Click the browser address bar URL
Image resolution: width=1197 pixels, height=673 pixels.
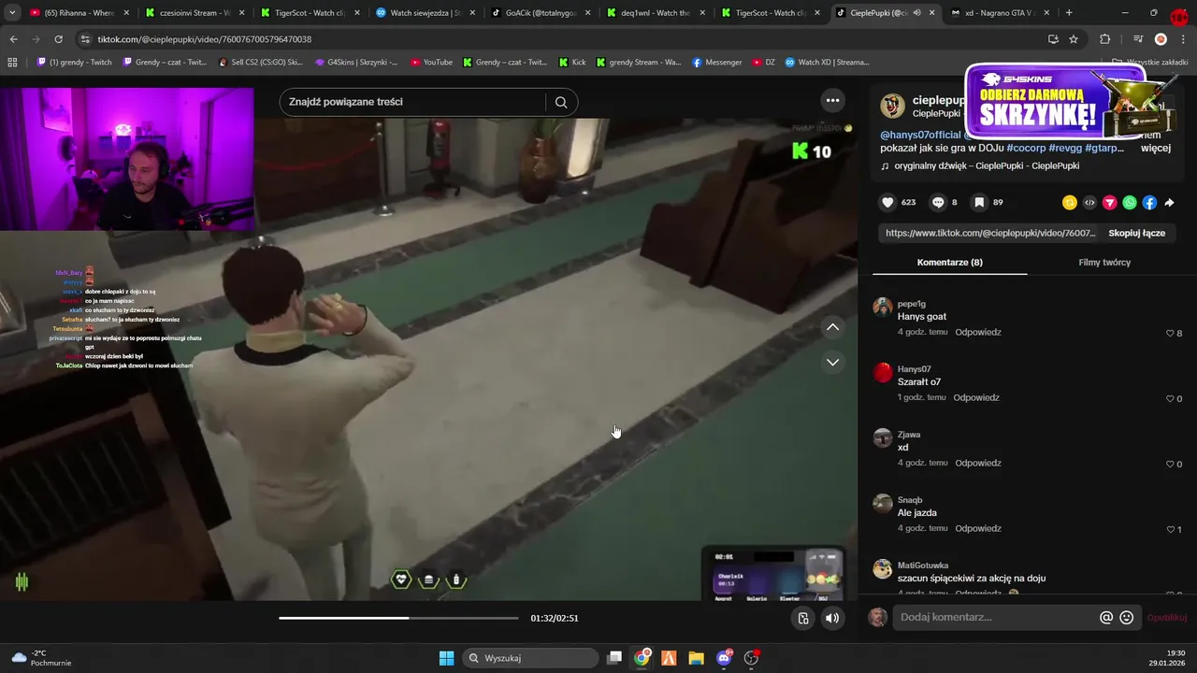coord(205,39)
